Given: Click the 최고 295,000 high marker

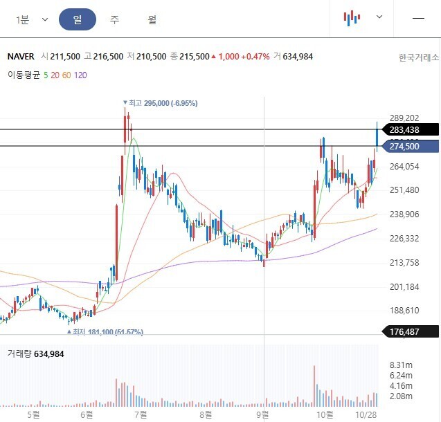Looking at the screenshot, I should click(161, 103).
